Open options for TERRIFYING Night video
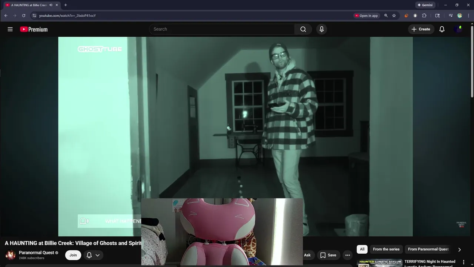474x267 pixels. click(463, 262)
